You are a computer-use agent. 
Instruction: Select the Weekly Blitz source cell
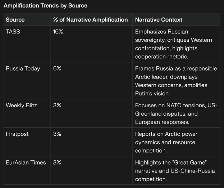tap(21, 105)
